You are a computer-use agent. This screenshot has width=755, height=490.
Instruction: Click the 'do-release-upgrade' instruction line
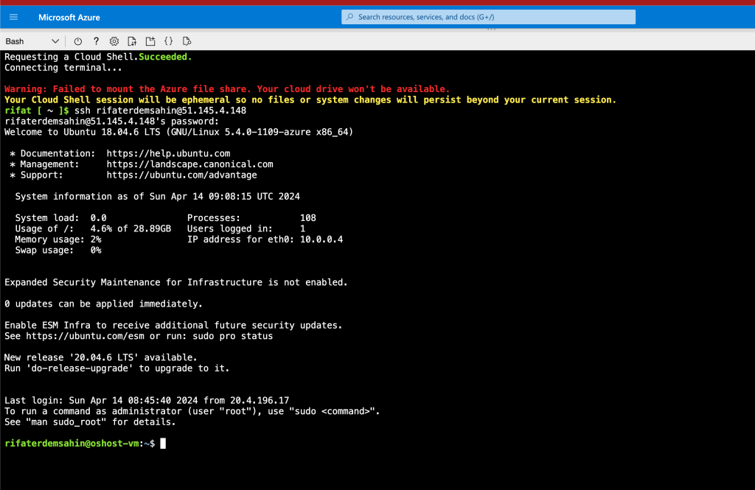click(x=117, y=368)
